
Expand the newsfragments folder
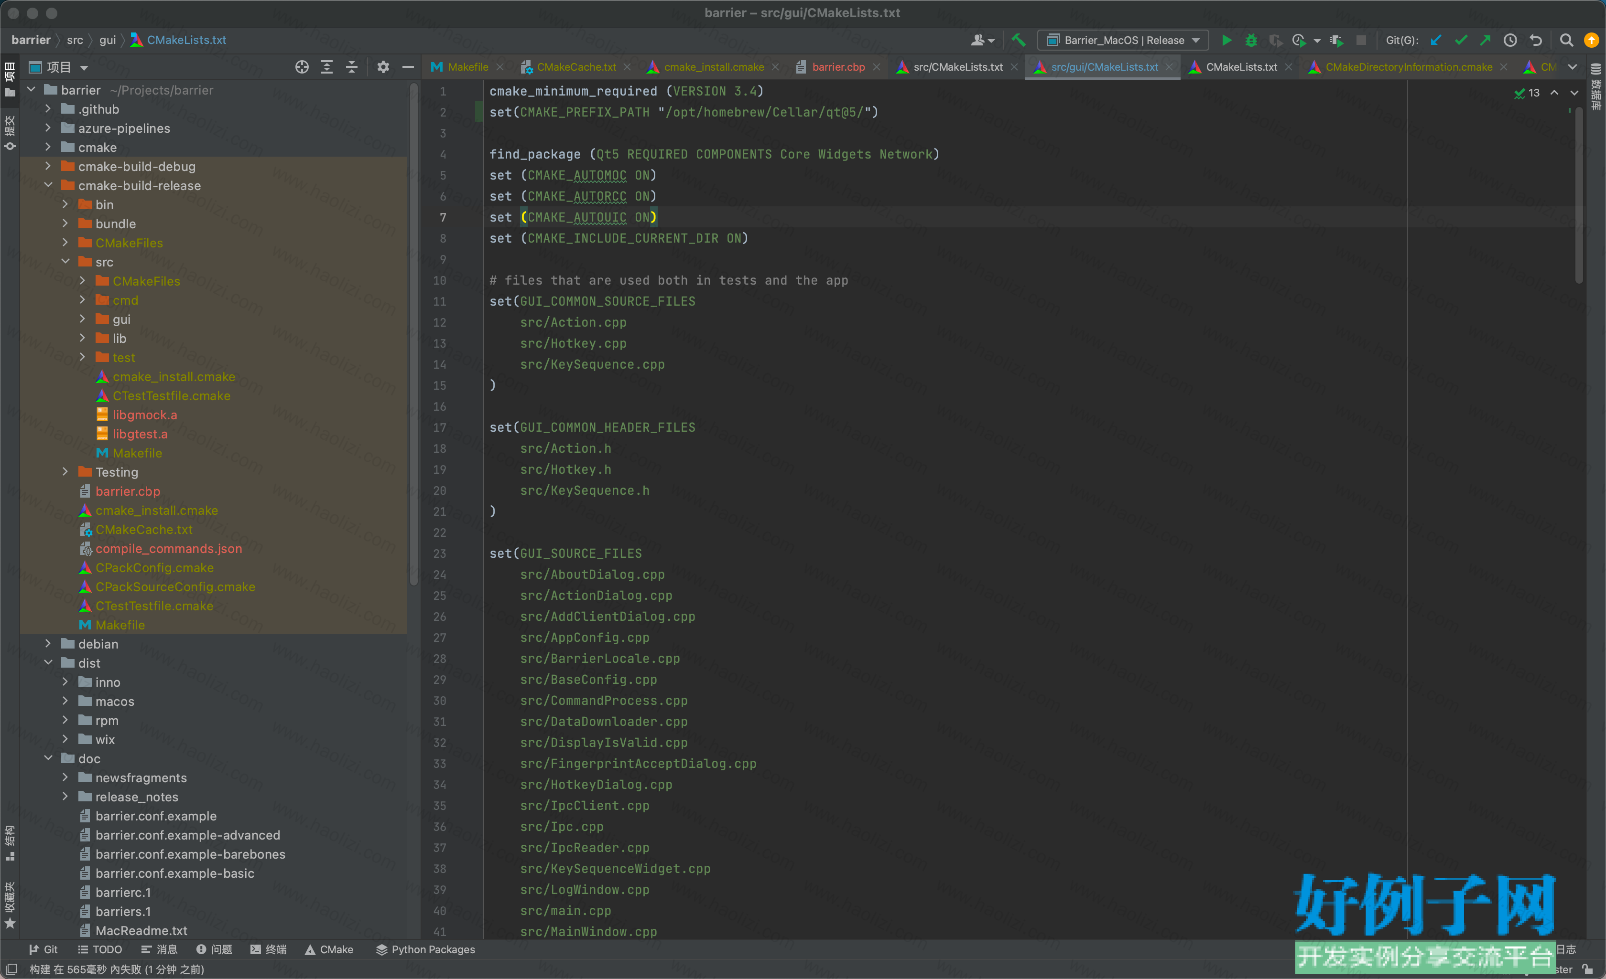coord(65,777)
